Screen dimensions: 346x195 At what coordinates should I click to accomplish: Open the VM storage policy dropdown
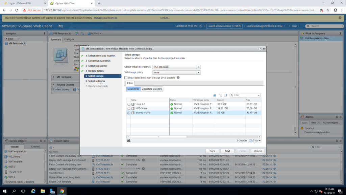pos(198,72)
